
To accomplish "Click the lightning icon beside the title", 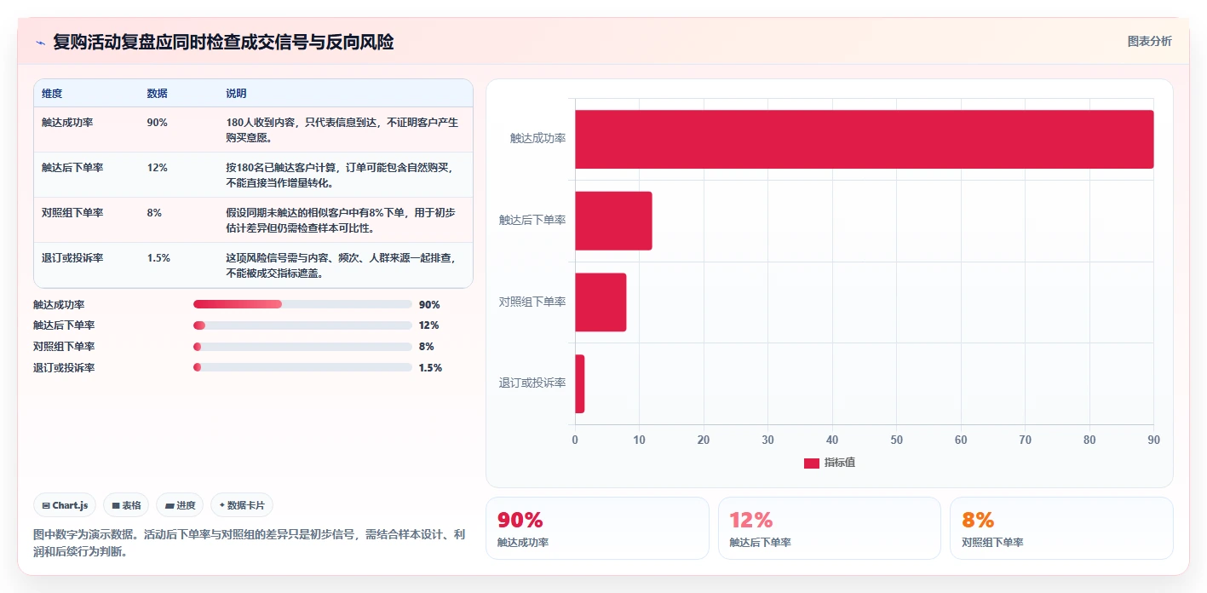I will [x=40, y=43].
